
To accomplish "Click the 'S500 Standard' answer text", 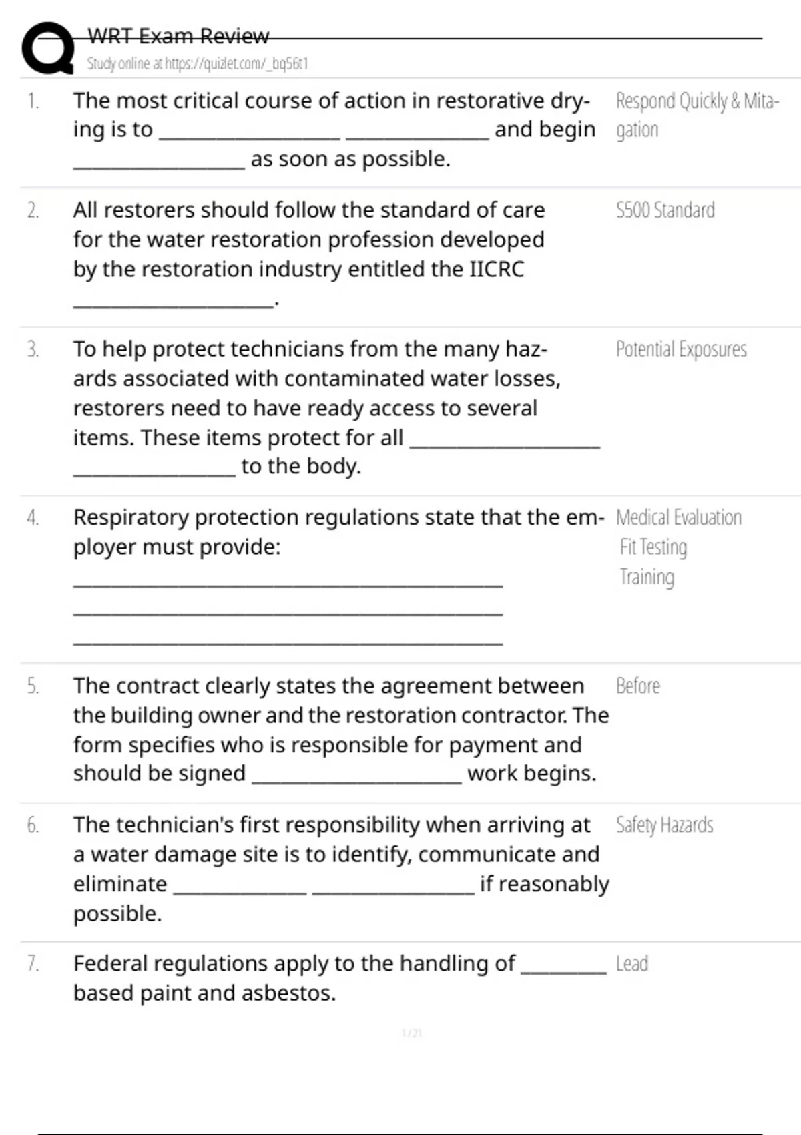I will [x=665, y=210].
